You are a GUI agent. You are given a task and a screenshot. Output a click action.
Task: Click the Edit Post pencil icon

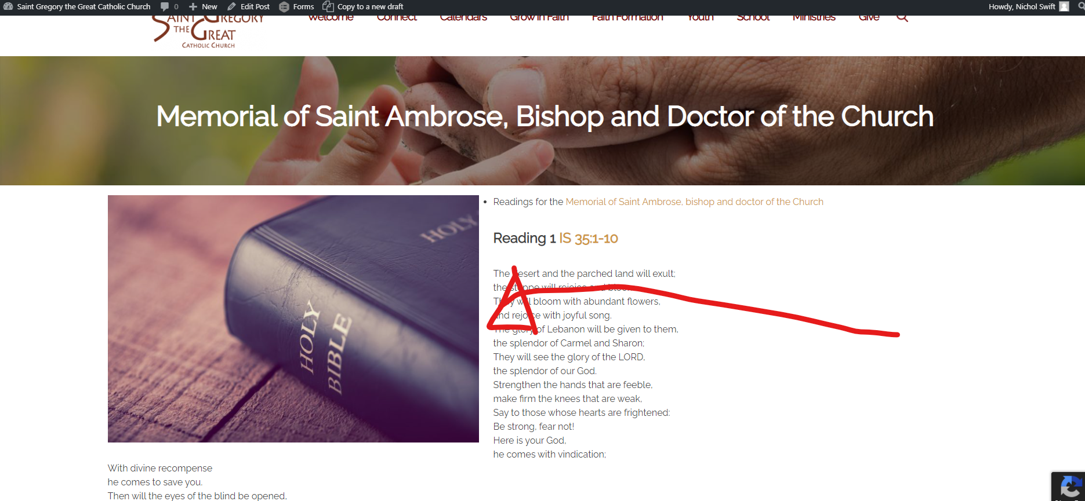point(232,7)
